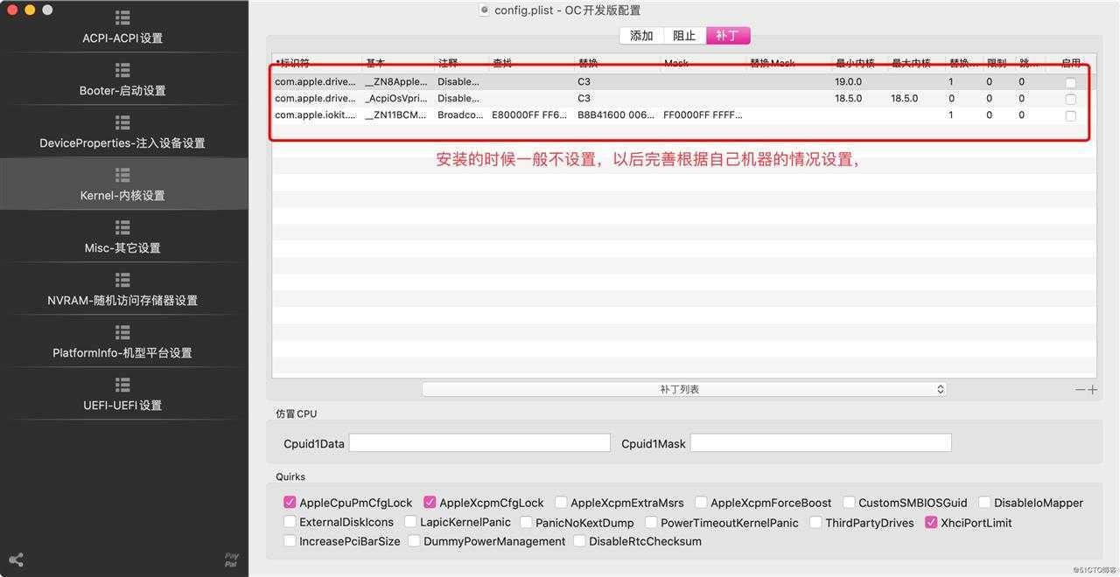This screenshot has width=1120, height=577.
Task: Enable the _AcpiOsVpri patch row checkbox
Action: 1070,99
